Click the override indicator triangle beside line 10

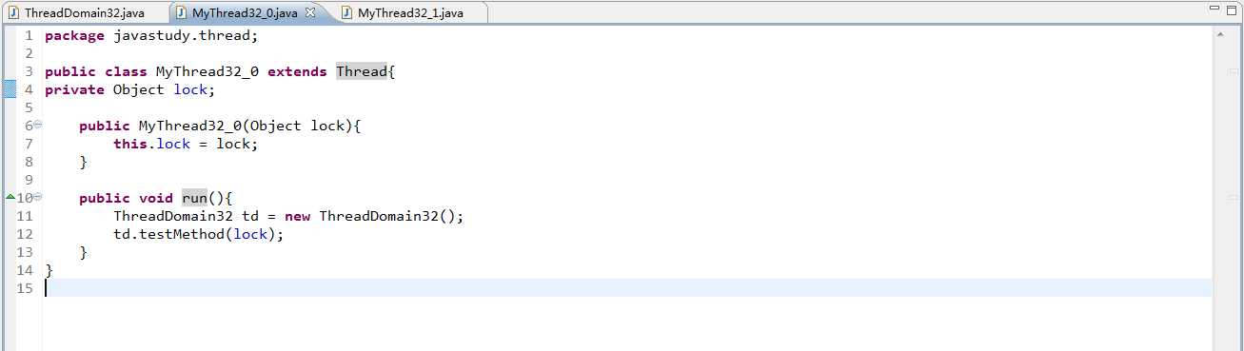click(10, 197)
